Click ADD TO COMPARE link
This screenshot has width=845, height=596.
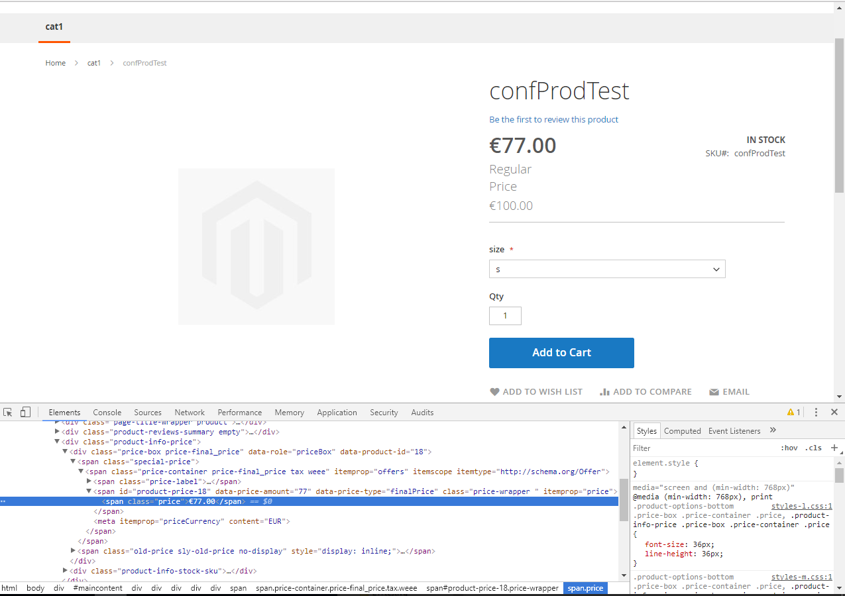646,392
